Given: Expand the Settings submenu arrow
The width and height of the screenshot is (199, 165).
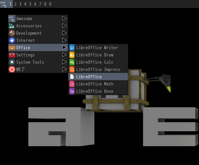Looking at the screenshot, I should pyautogui.click(x=64, y=55).
